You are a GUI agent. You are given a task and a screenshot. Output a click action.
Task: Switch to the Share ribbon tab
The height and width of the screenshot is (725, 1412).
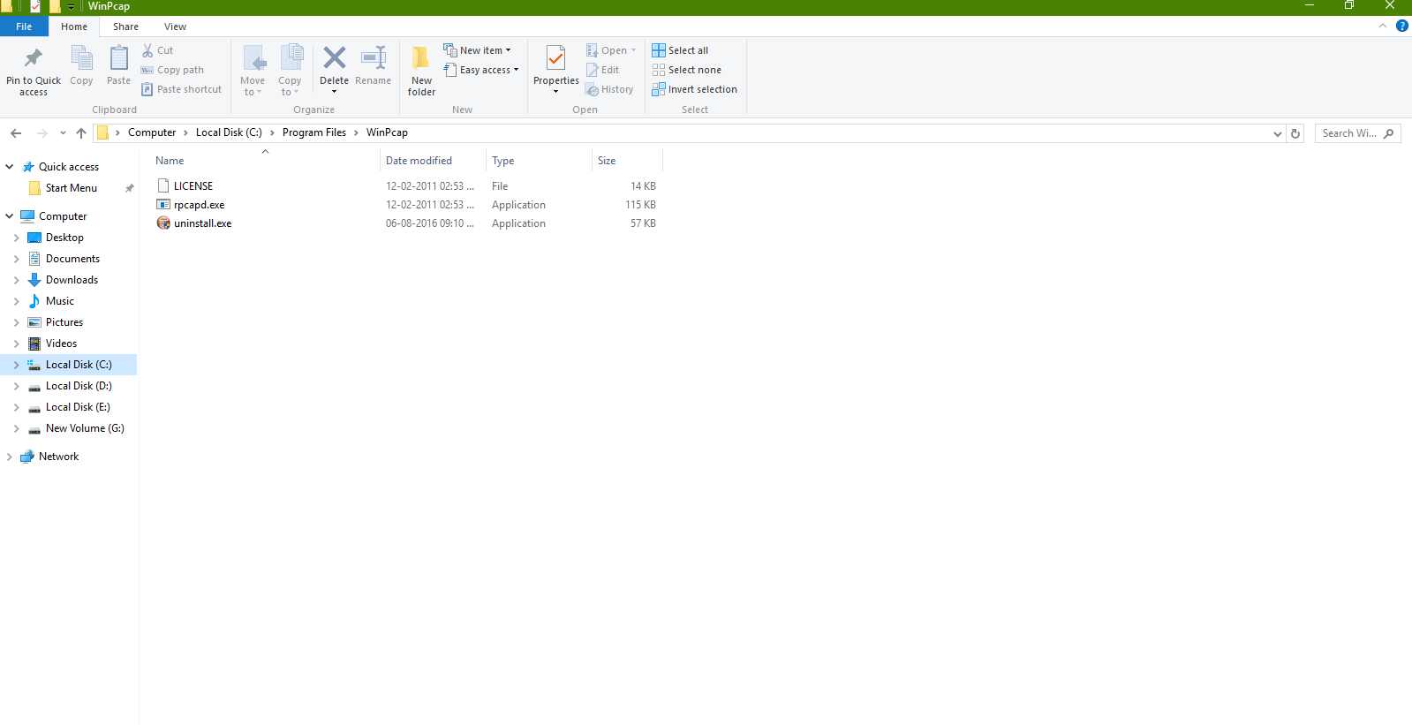coord(125,26)
